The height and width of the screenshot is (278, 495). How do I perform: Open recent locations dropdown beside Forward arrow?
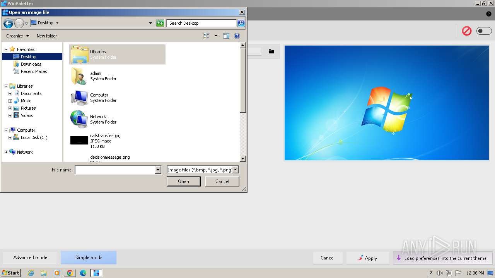coord(26,24)
